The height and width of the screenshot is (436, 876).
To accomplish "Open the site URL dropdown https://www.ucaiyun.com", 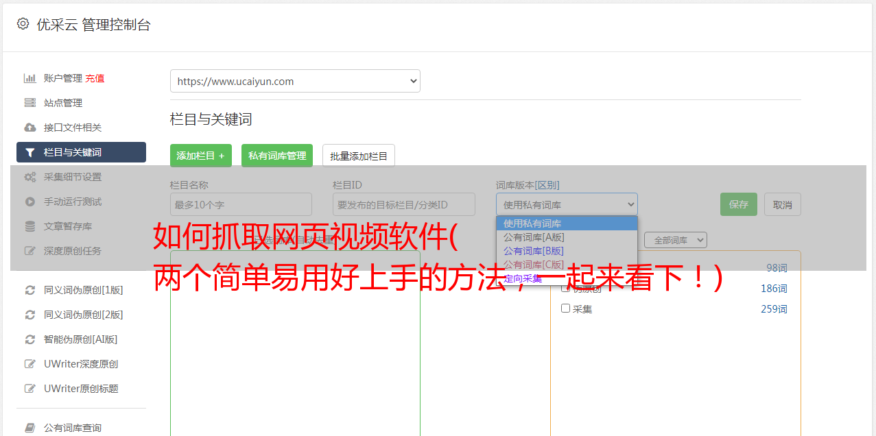I will pyautogui.click(x=295, y=81).
